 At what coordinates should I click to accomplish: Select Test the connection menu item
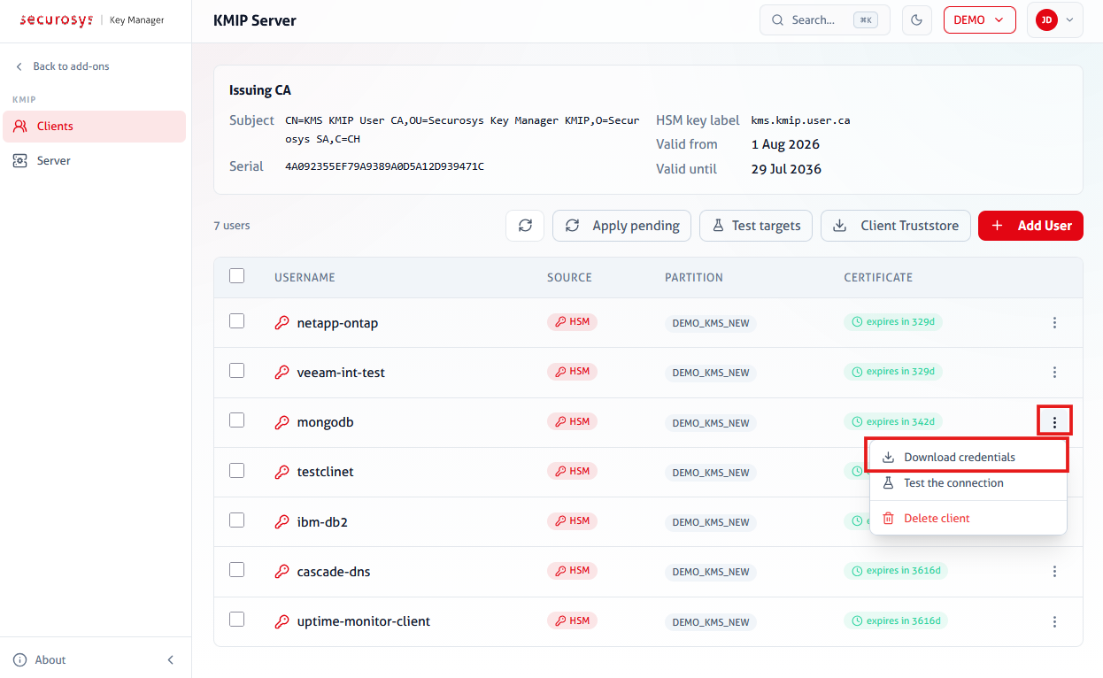pyautogui.click(x=968, y=483)
